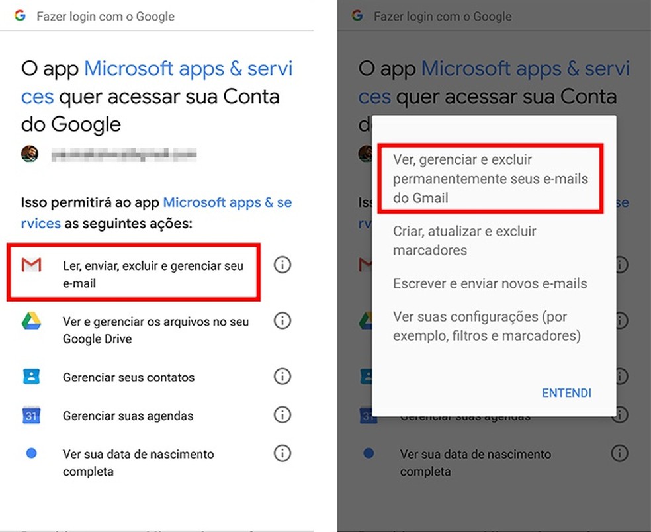Click Microsoft apps & services link above permissions
The height and width of the screenshot is (532, 651).
[227, 202]
